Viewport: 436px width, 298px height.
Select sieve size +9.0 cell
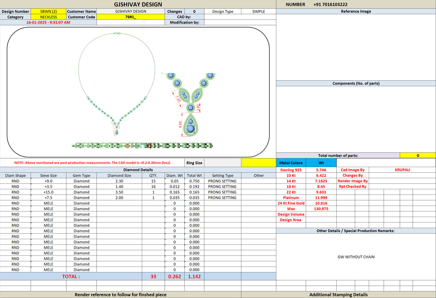tap(49, 181)
